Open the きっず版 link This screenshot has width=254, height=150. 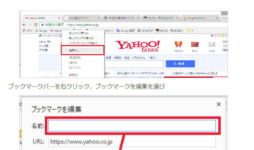point(44,46)
